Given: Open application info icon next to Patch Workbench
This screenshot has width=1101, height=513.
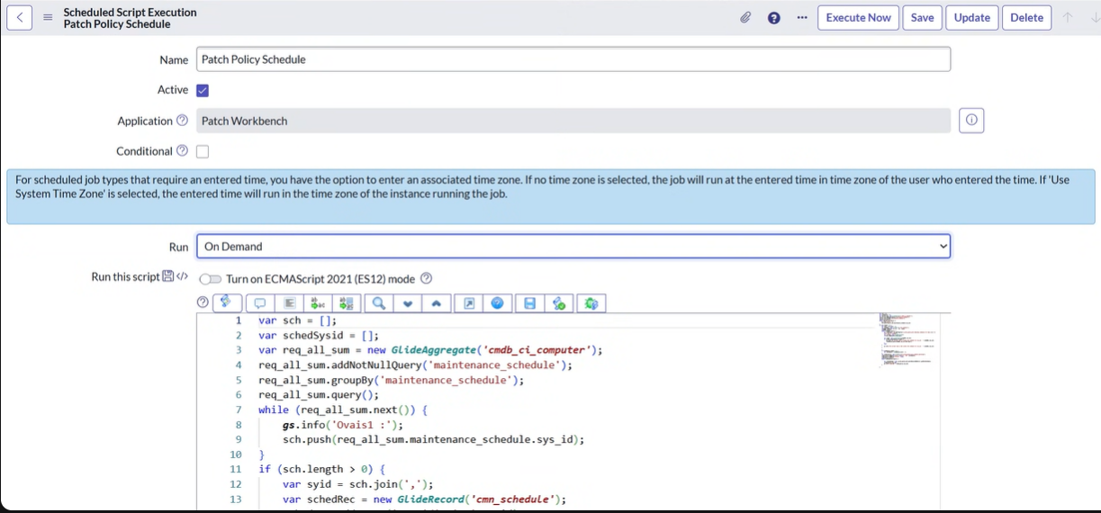Looking at the screenshot, I should tap(970, 121).
